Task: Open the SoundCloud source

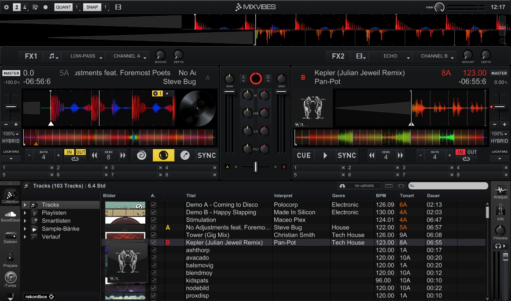Action: (10, 216)
